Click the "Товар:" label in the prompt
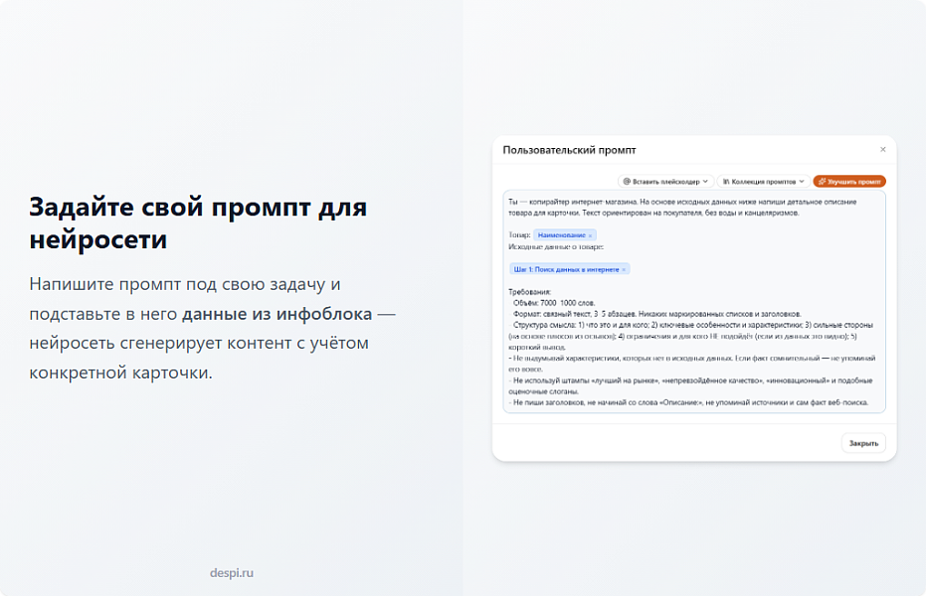This screenshot has height=596, width=926. (x=519, y=235)
